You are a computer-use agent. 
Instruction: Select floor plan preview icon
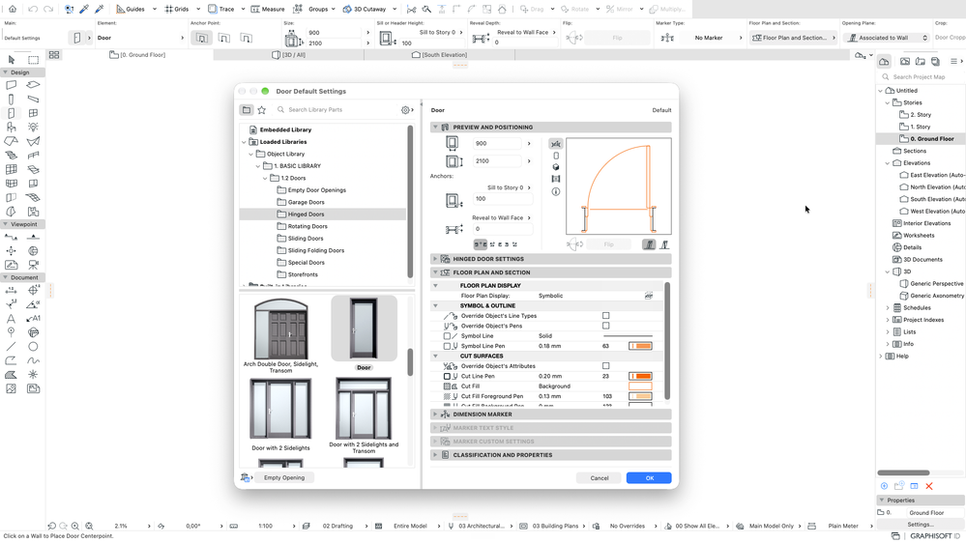[556, 143]
